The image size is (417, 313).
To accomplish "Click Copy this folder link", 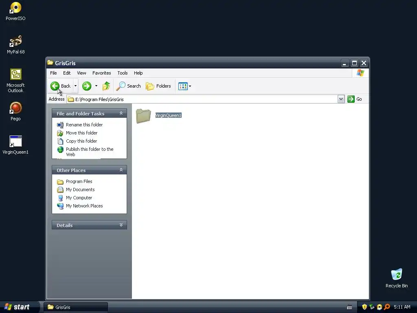I will point(81,141).
